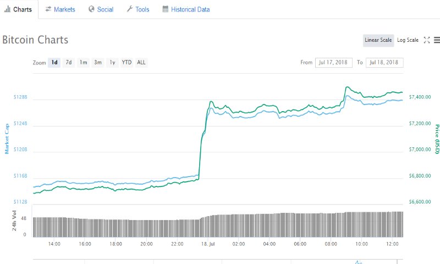Image resolution: width=440 pixels, height=264 pixels.
Task: Open the Historical Data tab
Action: [x=190, y=9]
